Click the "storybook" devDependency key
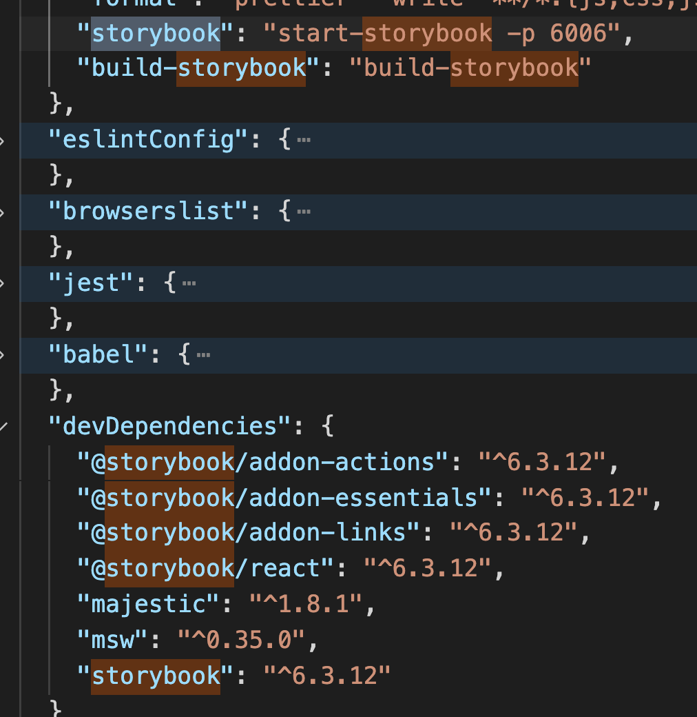The height and width of the screenshot is (717, 697). (x=156, y=676)
